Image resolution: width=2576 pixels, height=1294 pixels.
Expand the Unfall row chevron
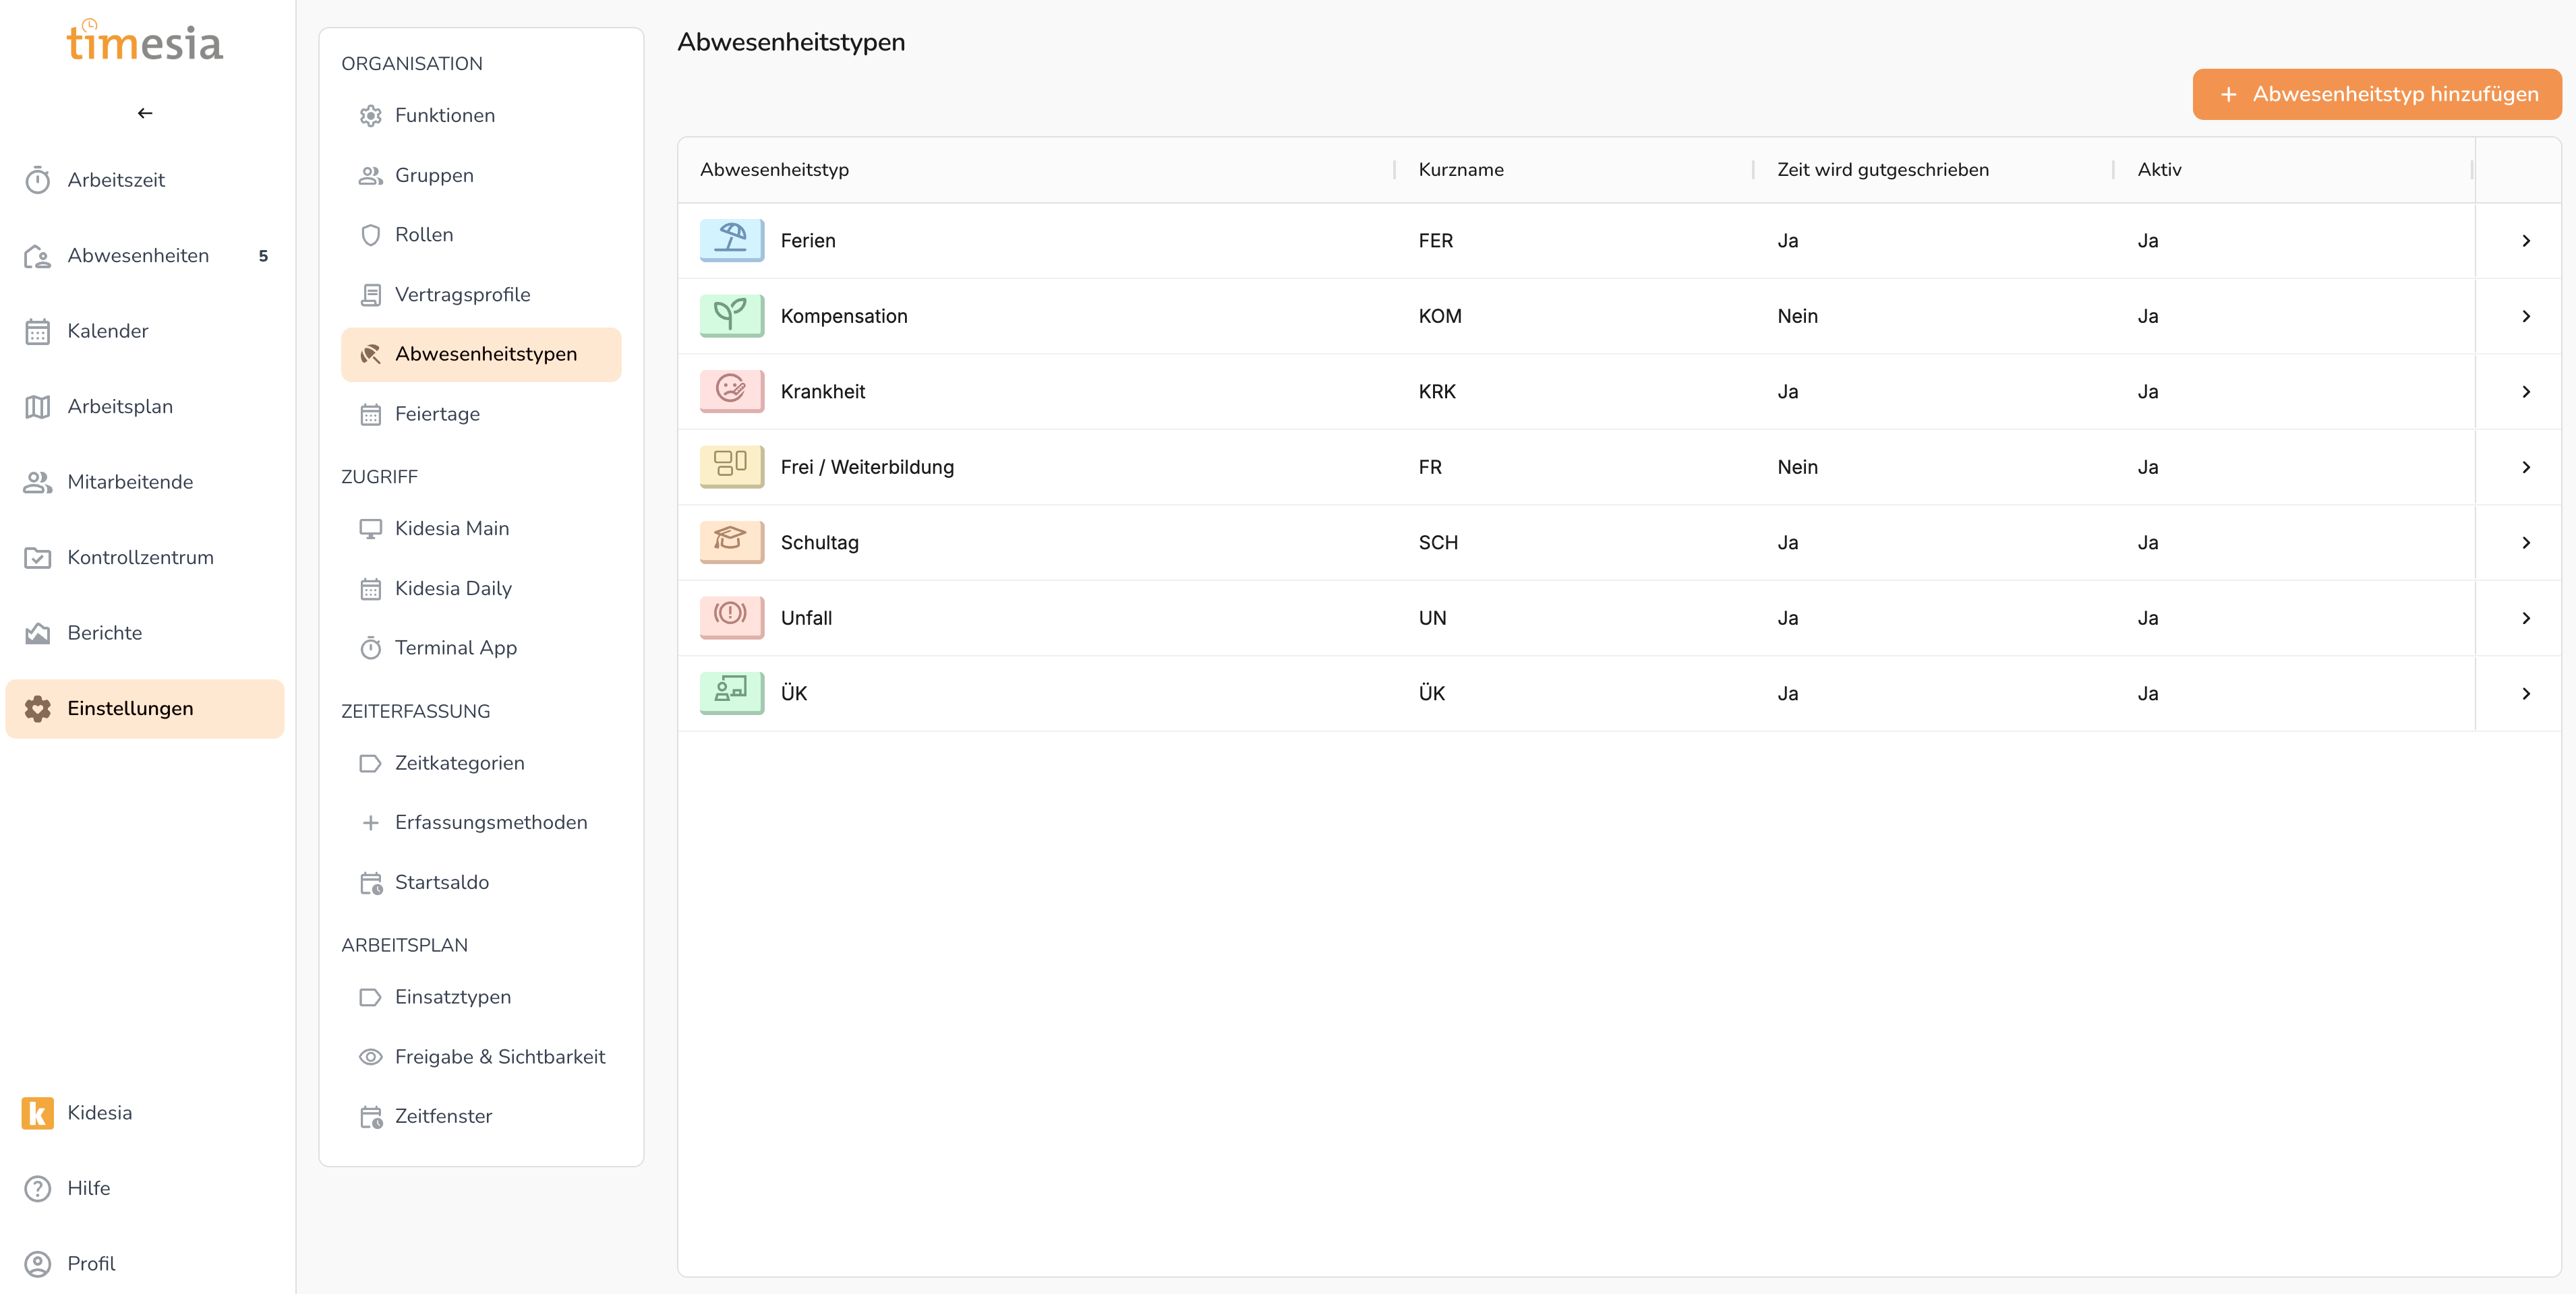[2525, 617]
